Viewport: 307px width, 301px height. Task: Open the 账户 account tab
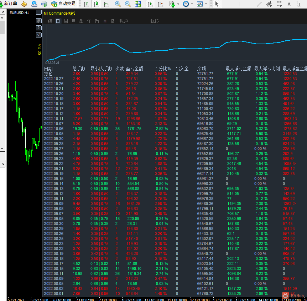tap(124, 21)
